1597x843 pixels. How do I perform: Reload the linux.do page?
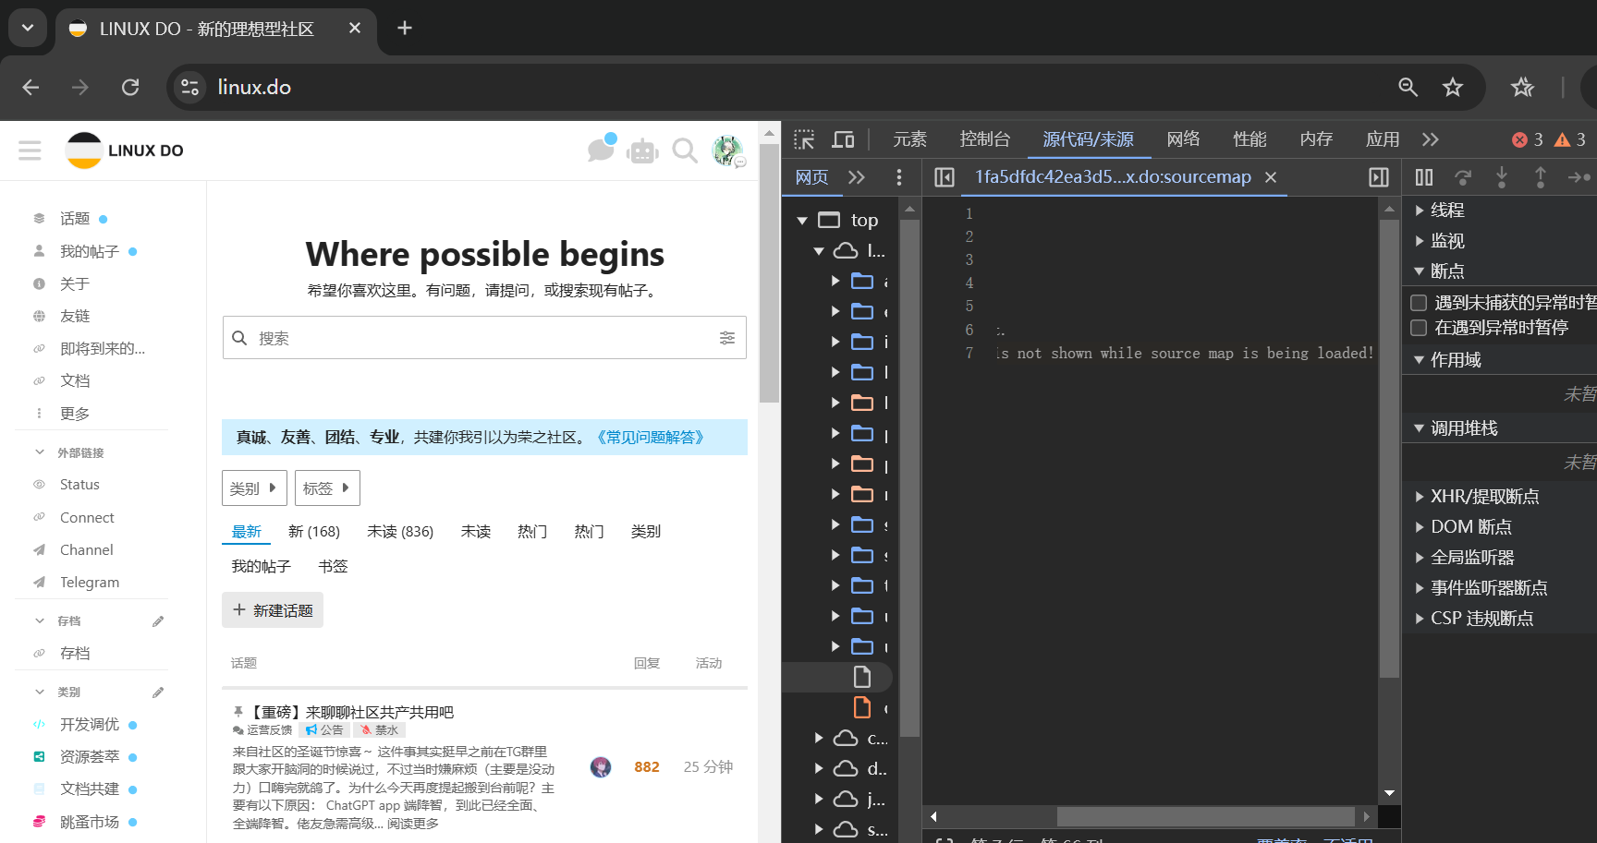[130, 87]
